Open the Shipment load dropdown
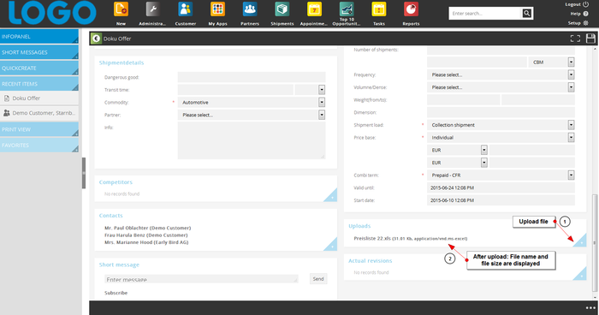 571,125
